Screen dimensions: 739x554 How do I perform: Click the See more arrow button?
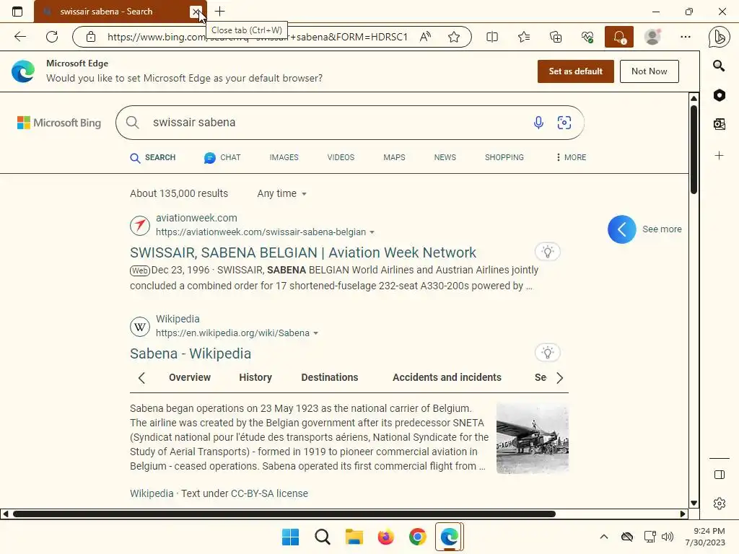pos(621,229)
